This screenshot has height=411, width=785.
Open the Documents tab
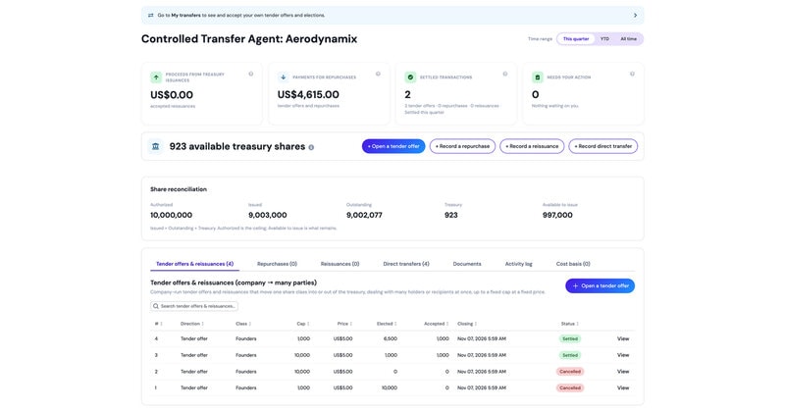pos(467,264)
